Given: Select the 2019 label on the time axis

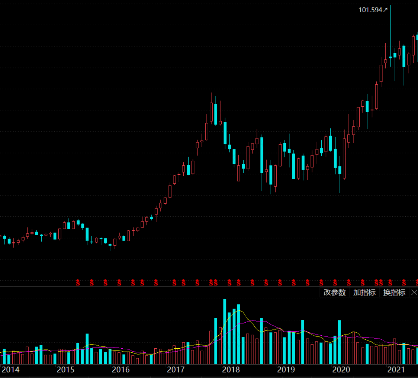Looking at the screenshot, I should pos(286,369).
